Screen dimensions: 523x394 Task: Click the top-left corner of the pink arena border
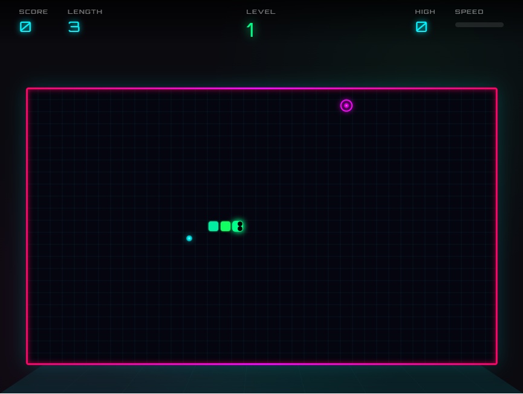(x=27, y=89)
